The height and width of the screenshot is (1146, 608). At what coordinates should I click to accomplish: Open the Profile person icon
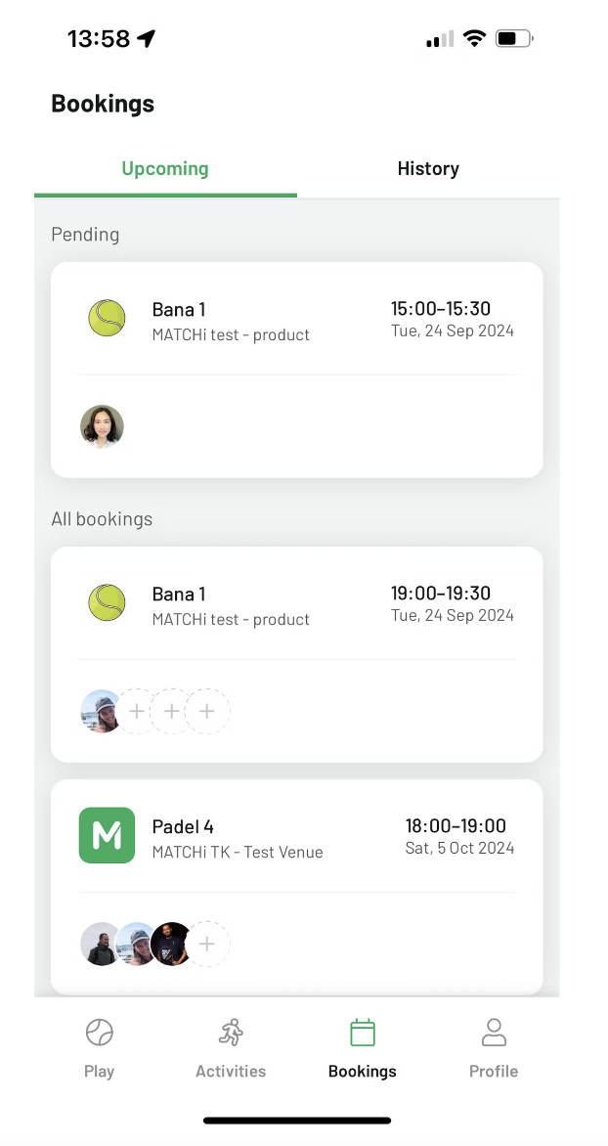point(494,1033)
